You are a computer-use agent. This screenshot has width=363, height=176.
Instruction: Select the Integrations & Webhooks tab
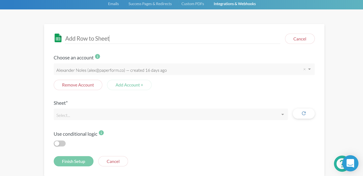235,4
